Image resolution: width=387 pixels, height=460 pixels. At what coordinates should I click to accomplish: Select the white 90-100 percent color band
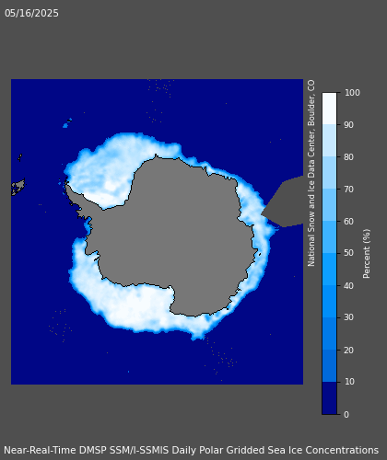pos(329,109)
